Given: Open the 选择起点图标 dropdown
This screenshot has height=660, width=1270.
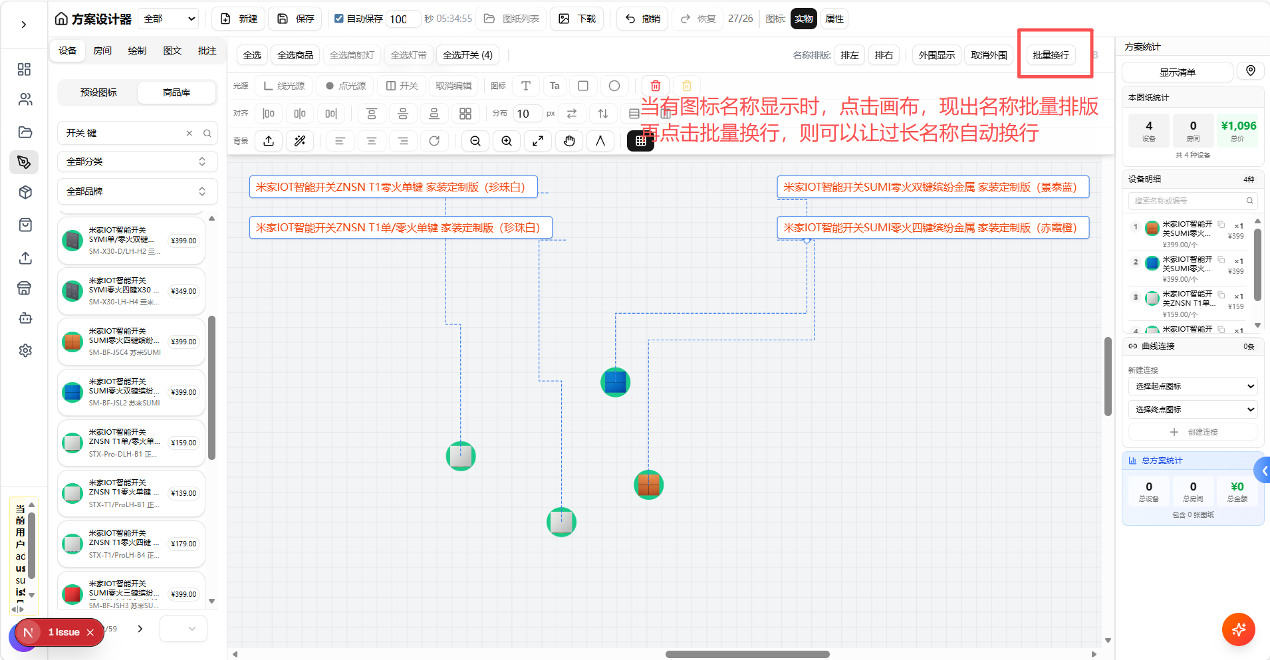Looking at the screenshot, I should [1194, 386].
